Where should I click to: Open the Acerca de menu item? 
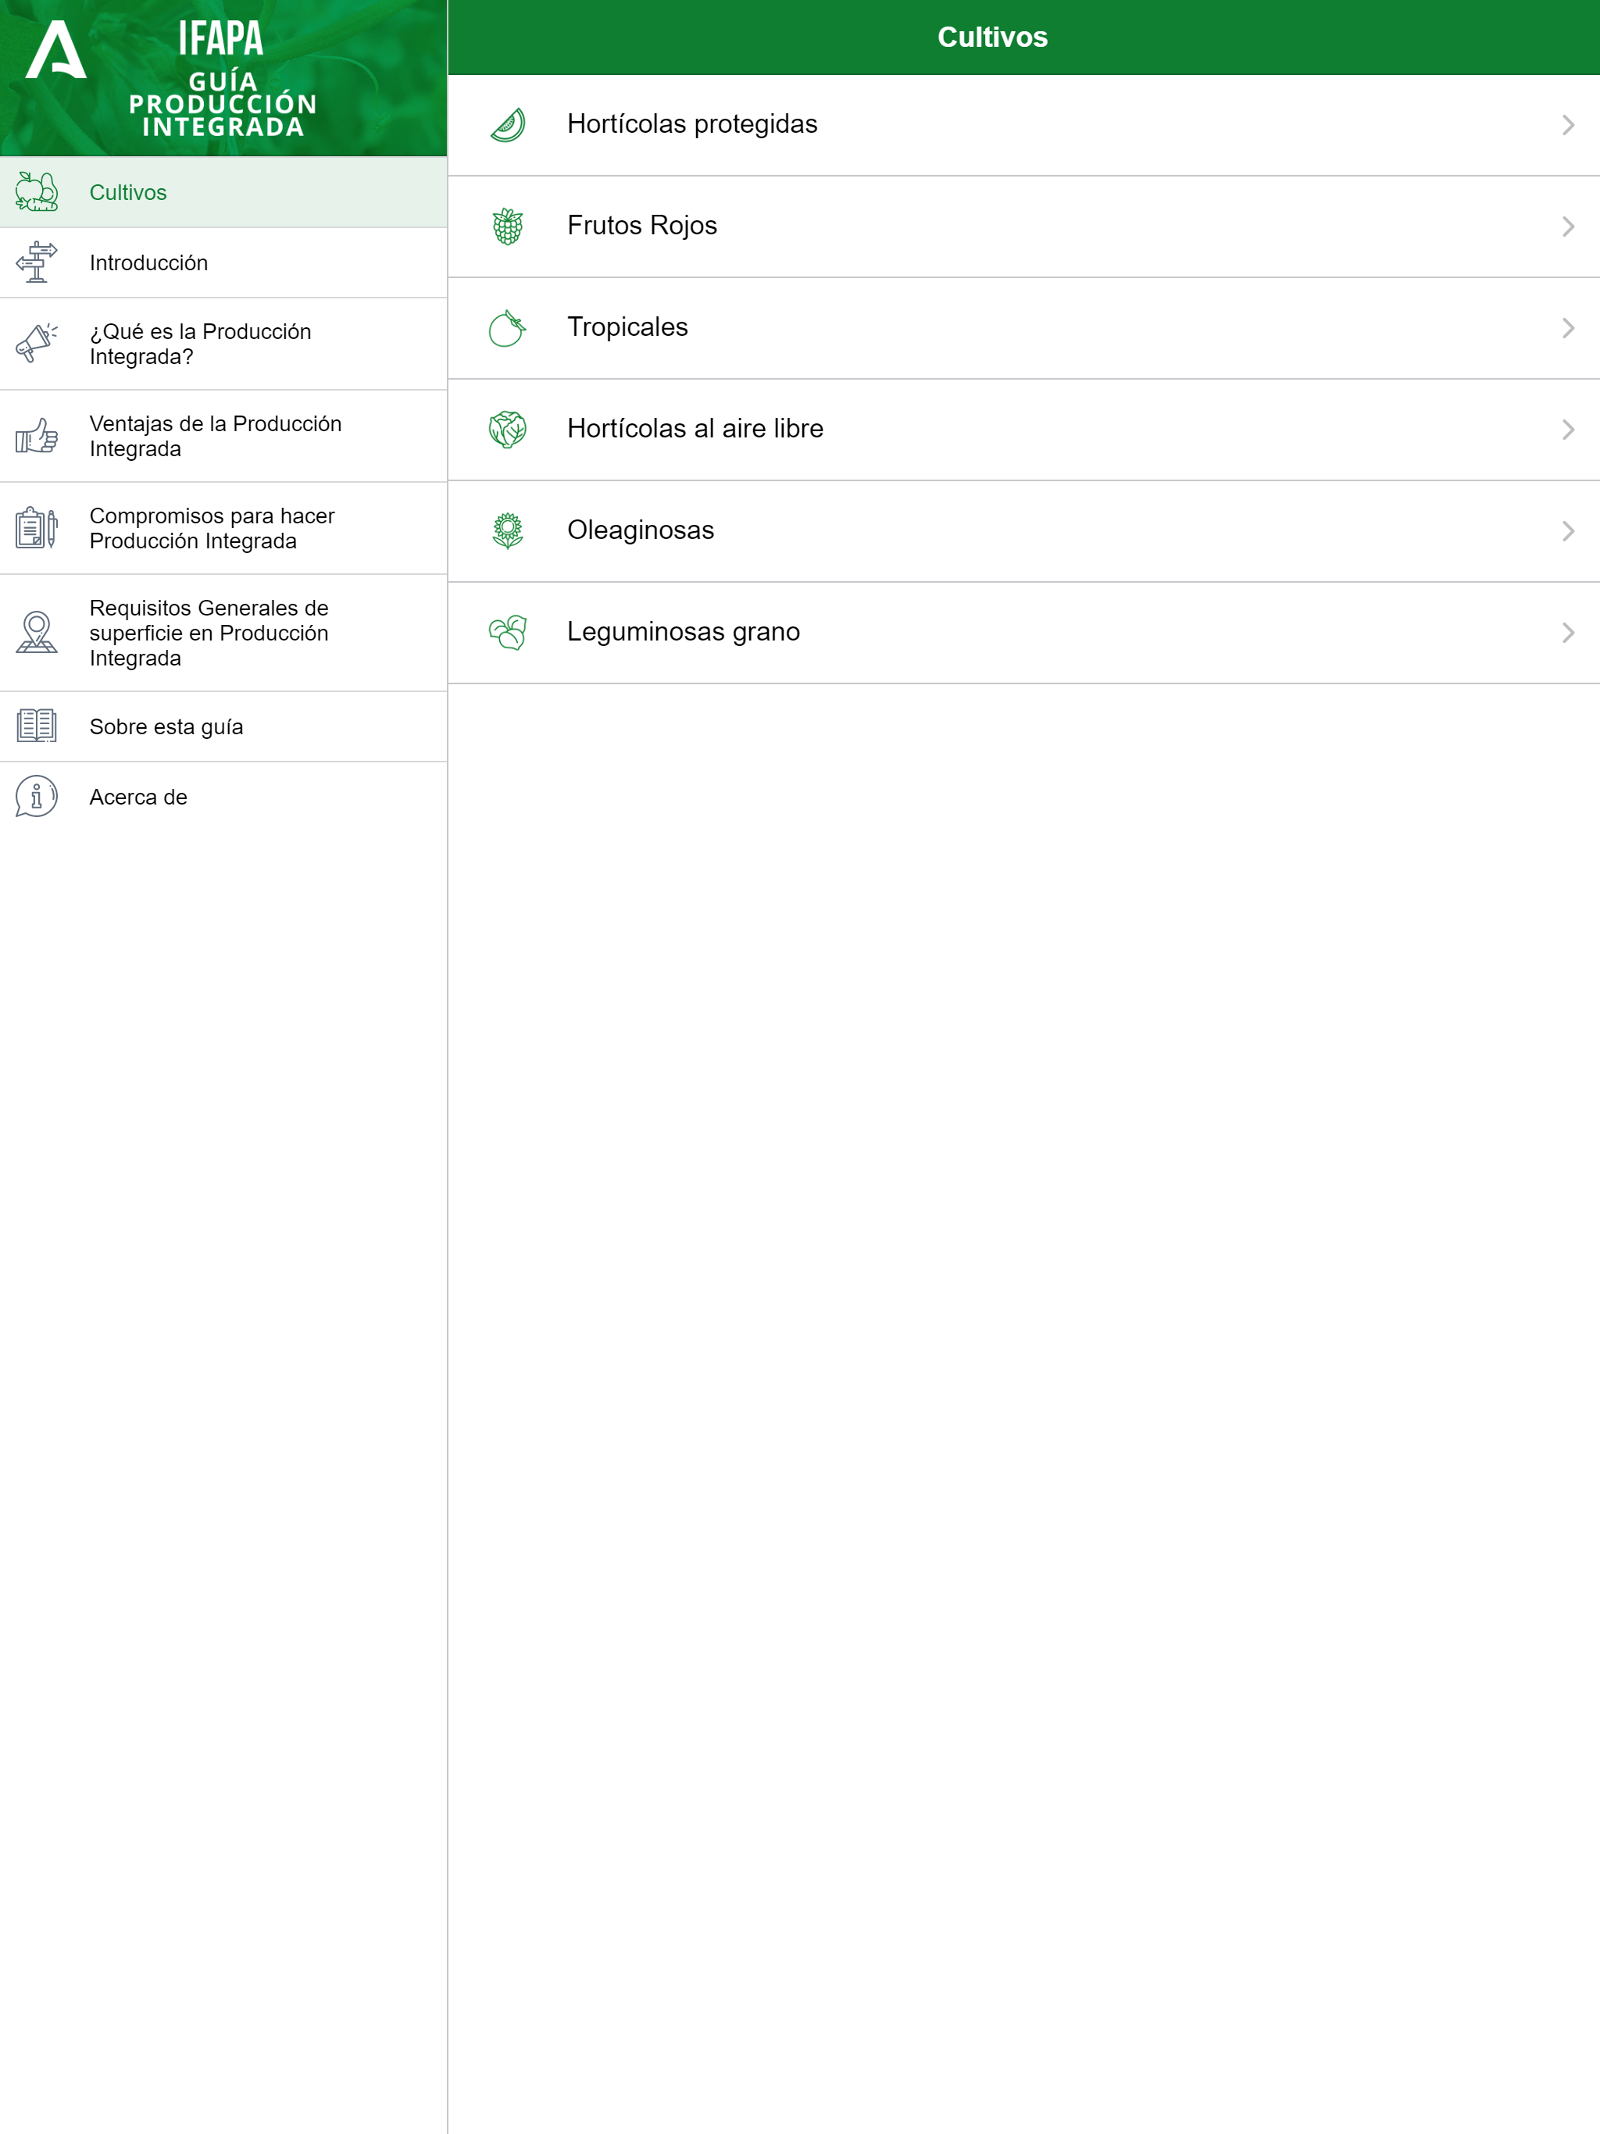224,797
